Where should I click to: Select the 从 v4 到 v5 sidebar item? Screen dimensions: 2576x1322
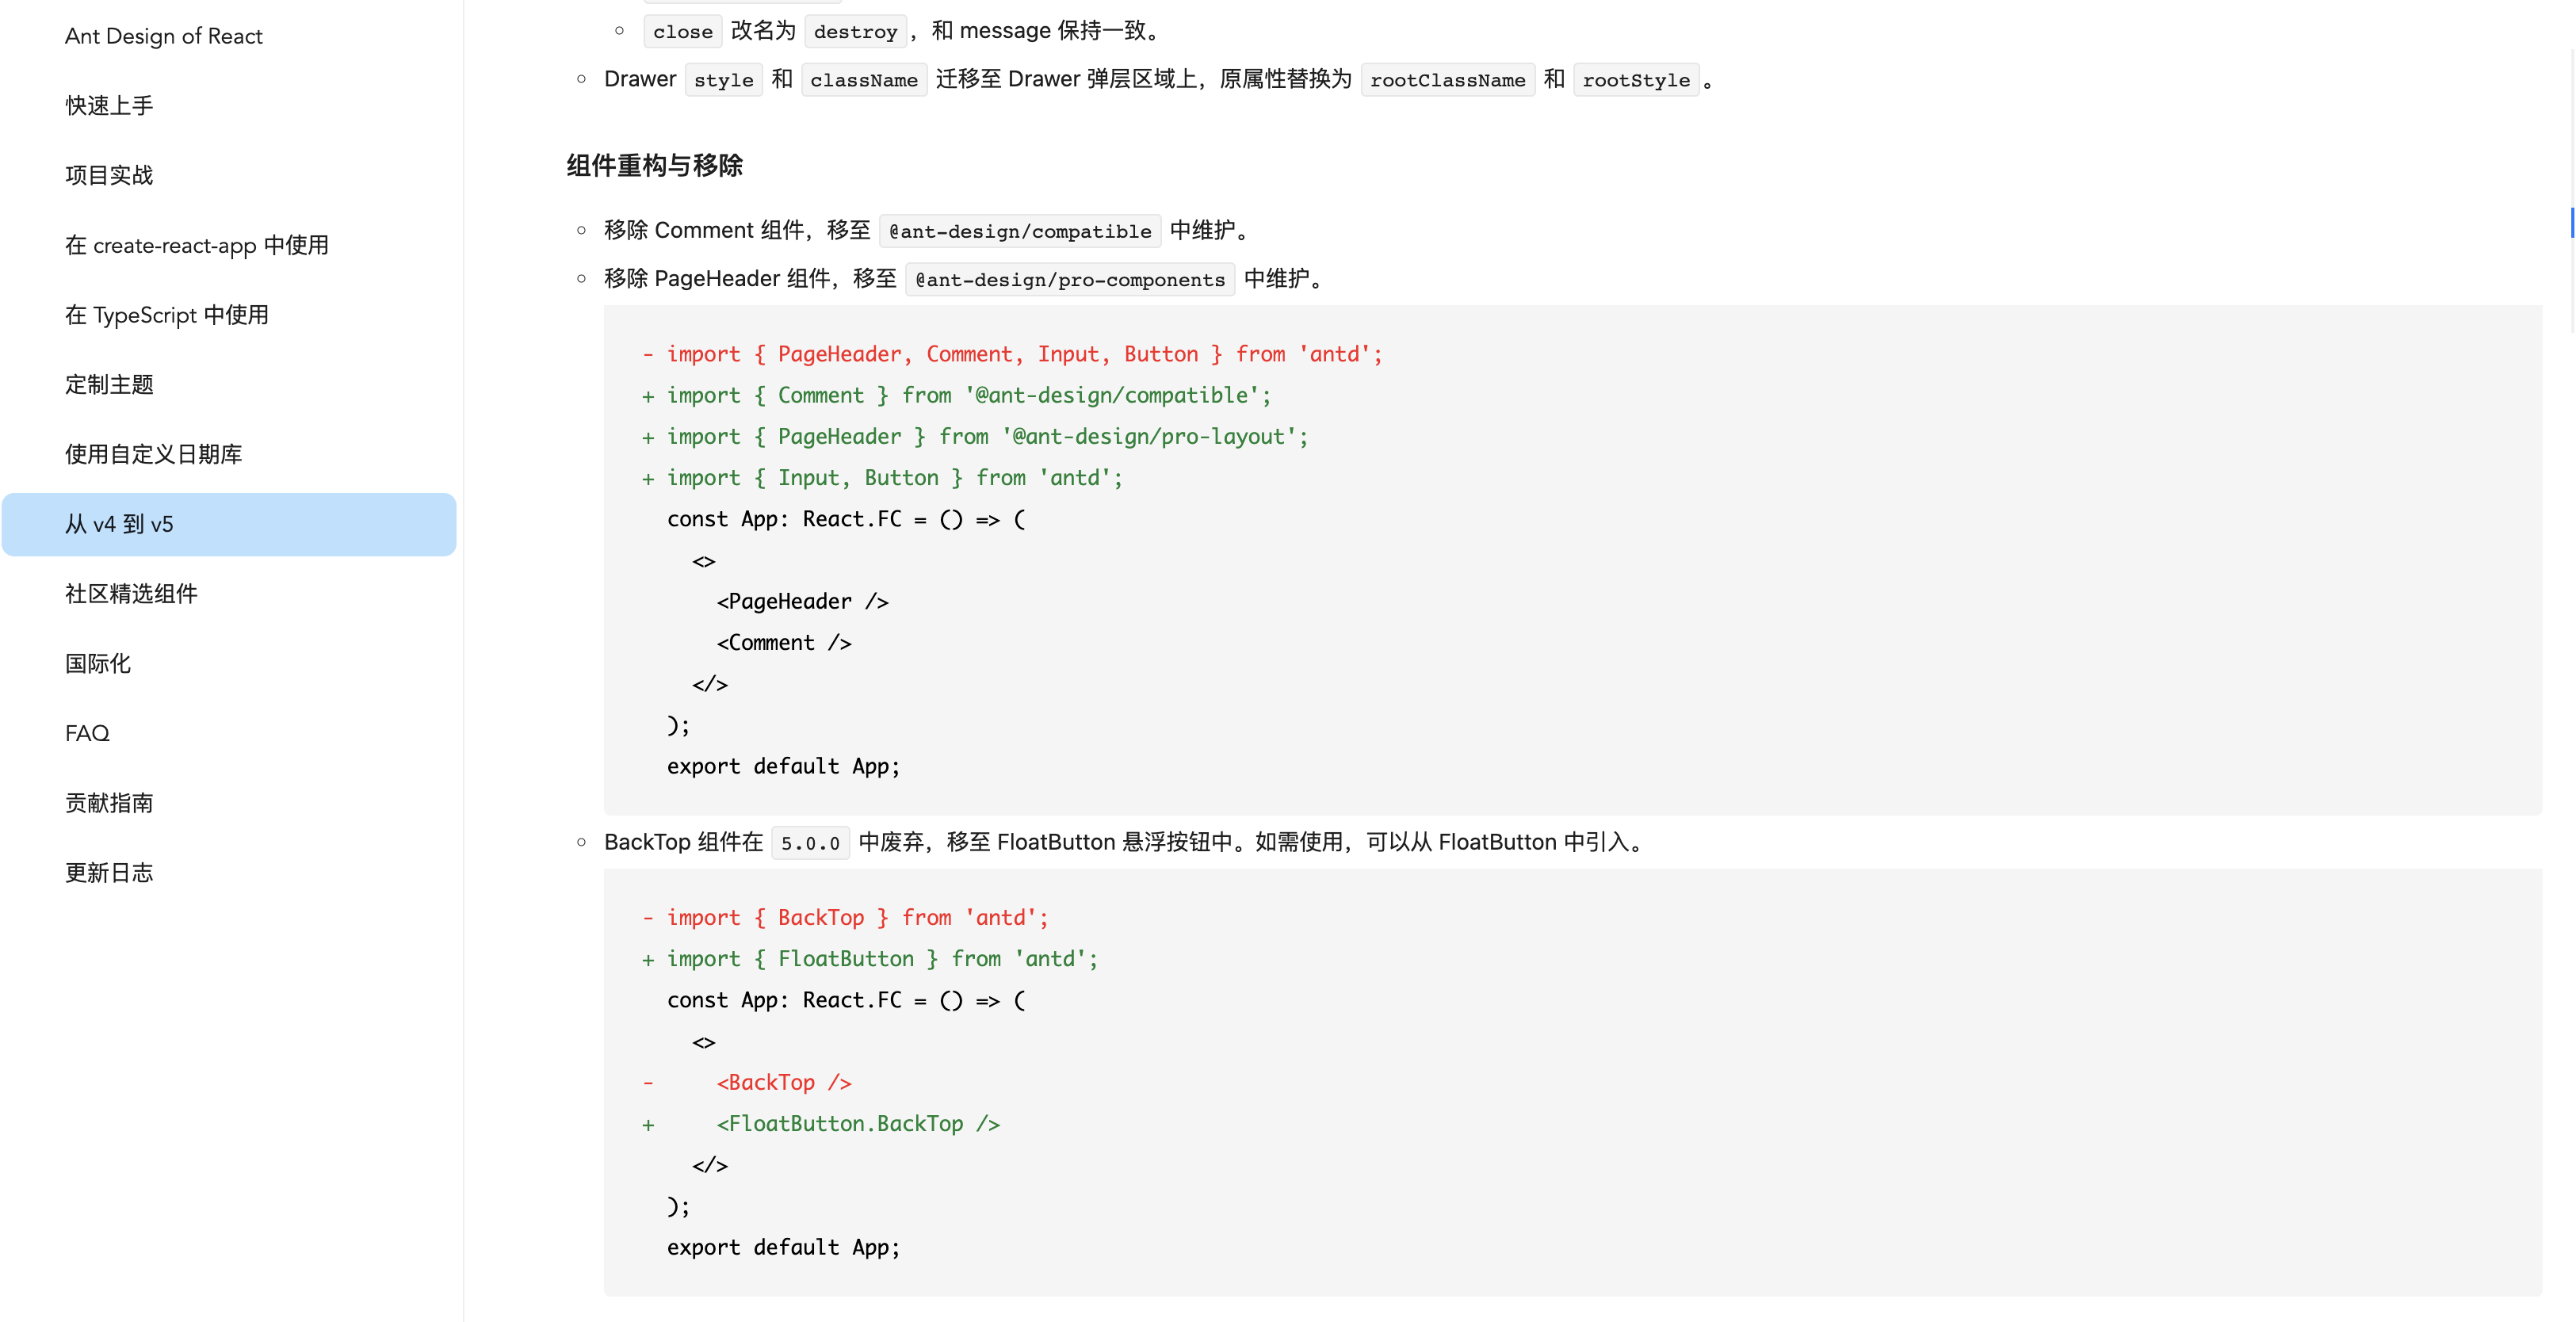pos(119,523)
